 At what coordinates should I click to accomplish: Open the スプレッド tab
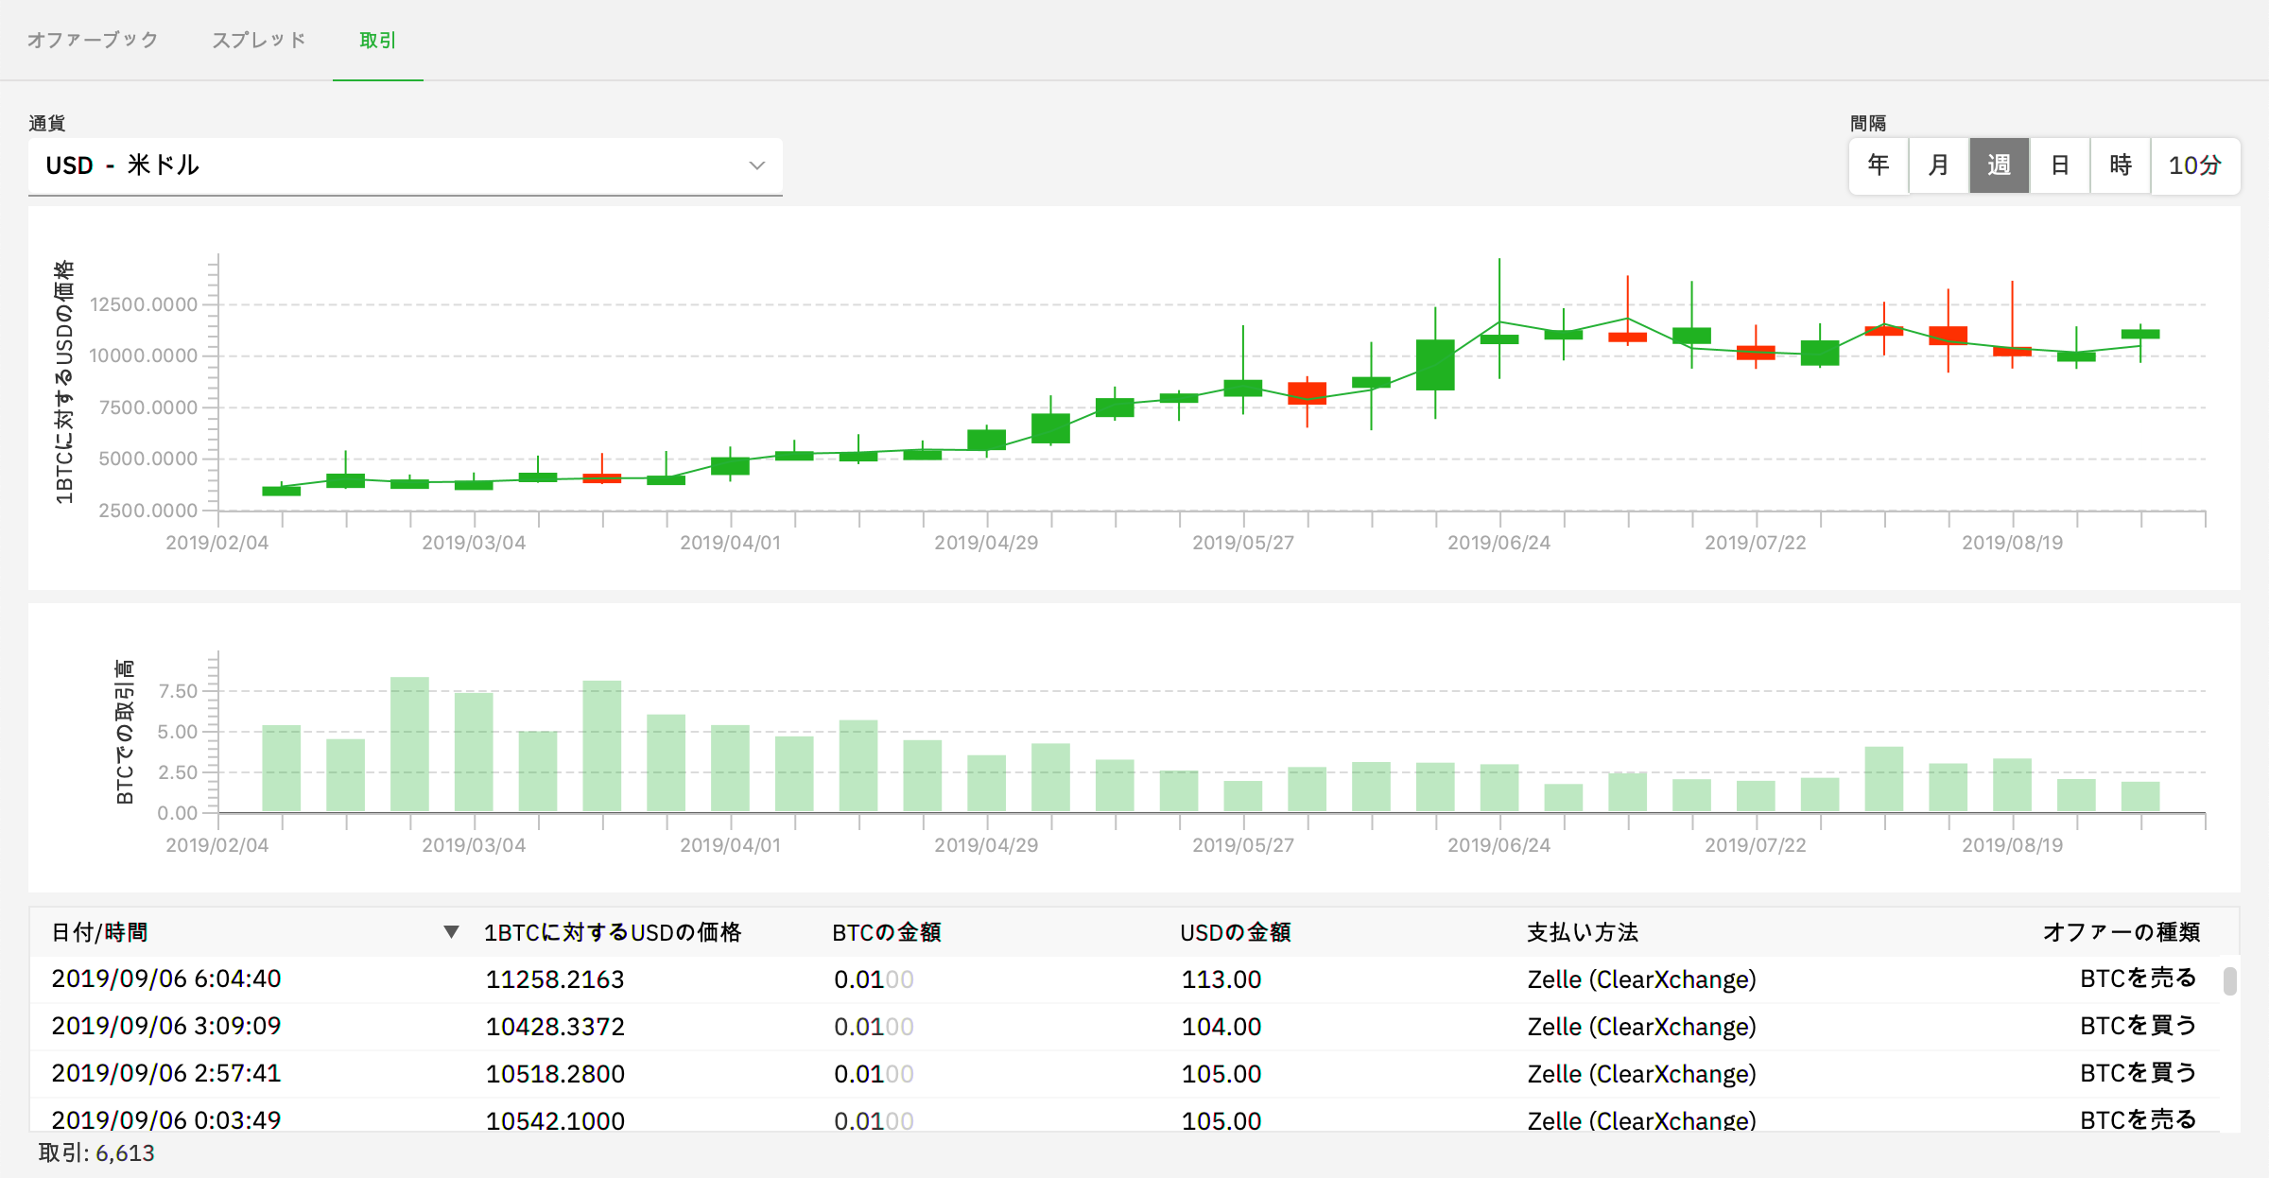pyautogui.click(x=258, y=40)
